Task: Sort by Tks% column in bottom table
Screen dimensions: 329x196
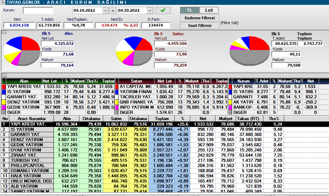Action: coord(274,119)
